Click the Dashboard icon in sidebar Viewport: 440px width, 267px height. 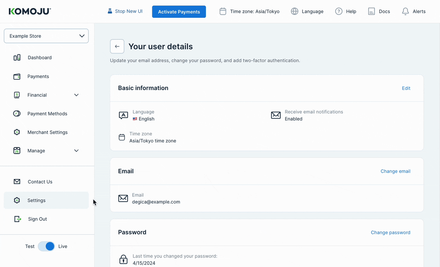[x=17, y=58]
